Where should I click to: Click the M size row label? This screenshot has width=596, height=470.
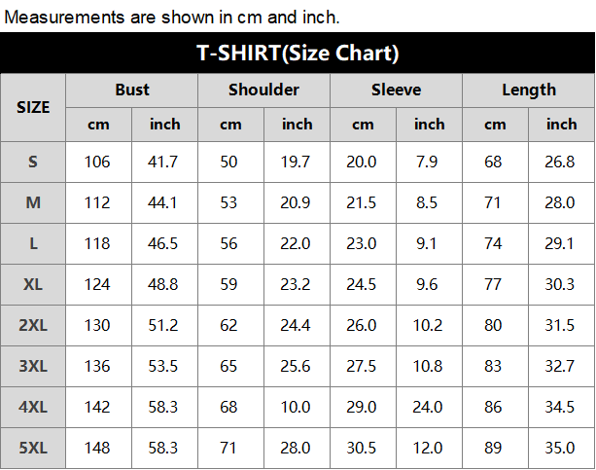tap(33, 202)
